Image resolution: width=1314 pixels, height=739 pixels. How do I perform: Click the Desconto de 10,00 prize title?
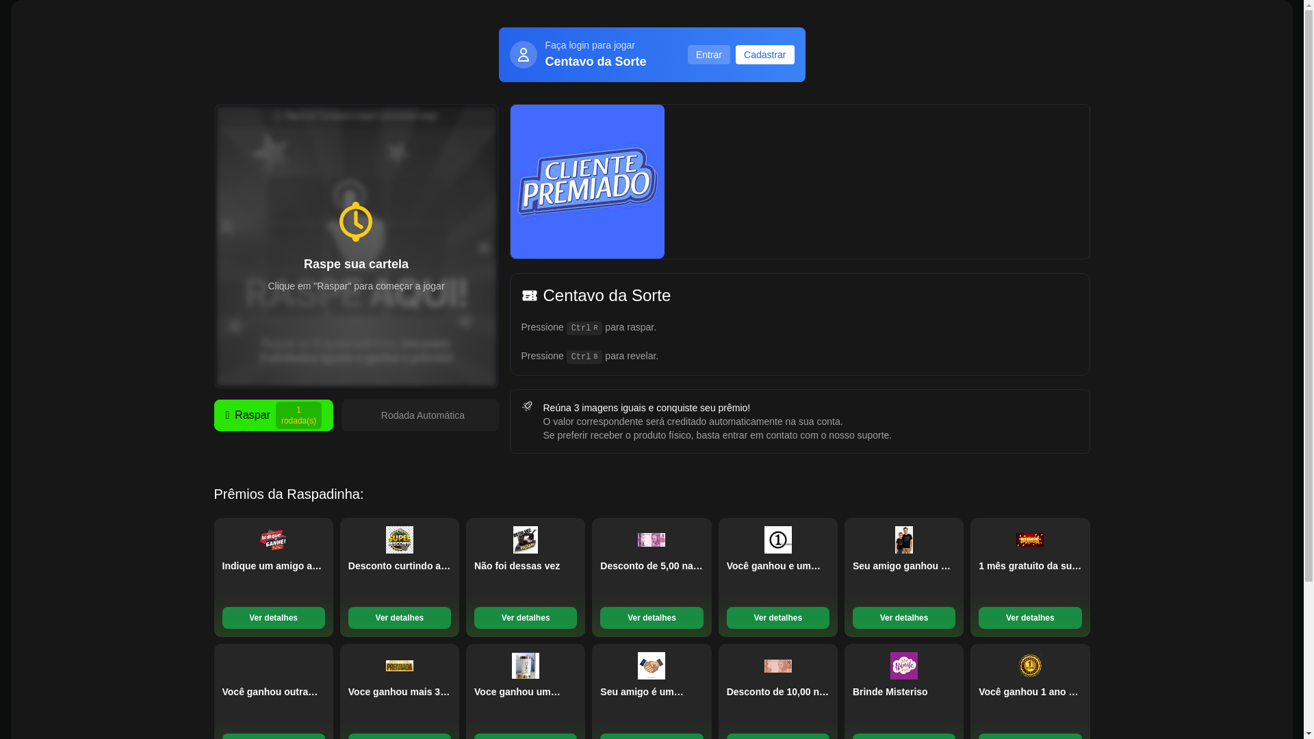pos(778,692)
